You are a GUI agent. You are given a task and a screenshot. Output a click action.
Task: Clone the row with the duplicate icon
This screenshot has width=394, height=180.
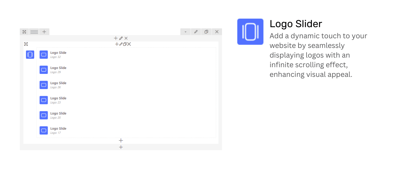click(x=206, y=32)
